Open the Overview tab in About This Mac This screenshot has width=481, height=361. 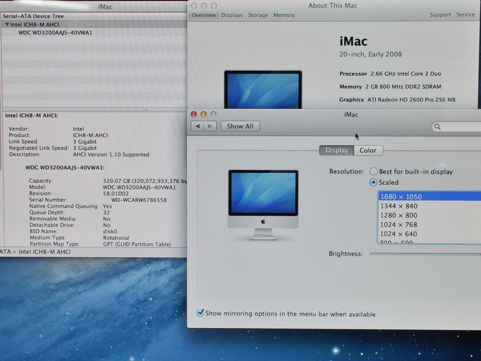click(204, 15)
